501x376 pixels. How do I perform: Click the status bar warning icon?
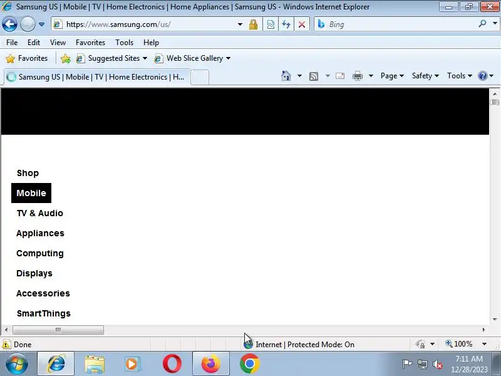6,344
